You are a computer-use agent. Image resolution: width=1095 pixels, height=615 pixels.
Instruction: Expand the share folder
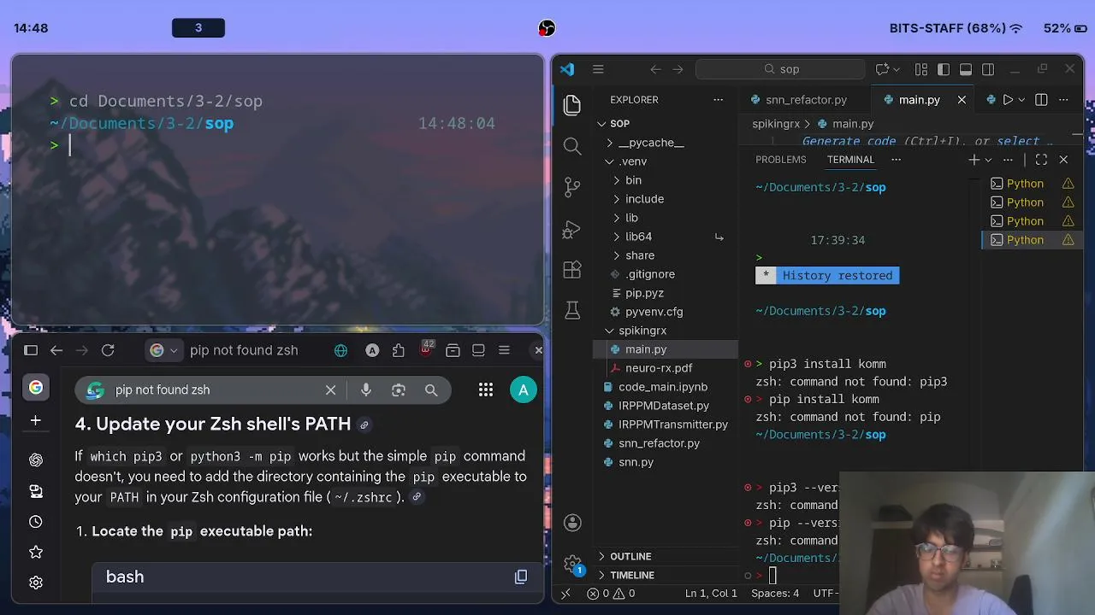(639, 255)
